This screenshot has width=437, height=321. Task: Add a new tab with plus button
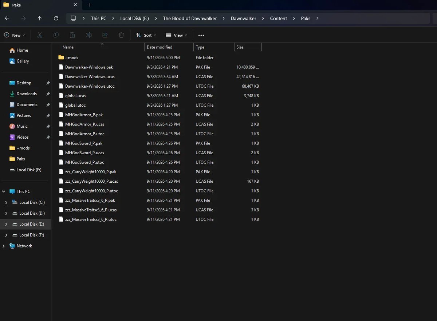click(90, 5)
